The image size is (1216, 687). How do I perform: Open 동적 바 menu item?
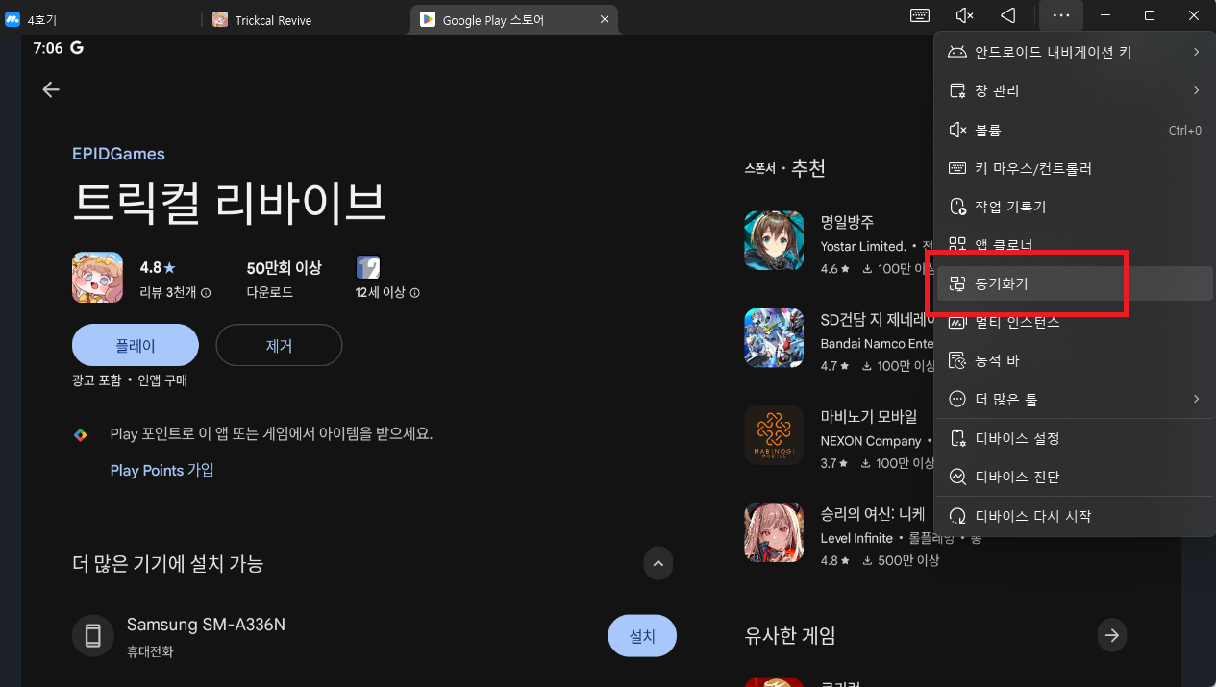(1075, 360)
